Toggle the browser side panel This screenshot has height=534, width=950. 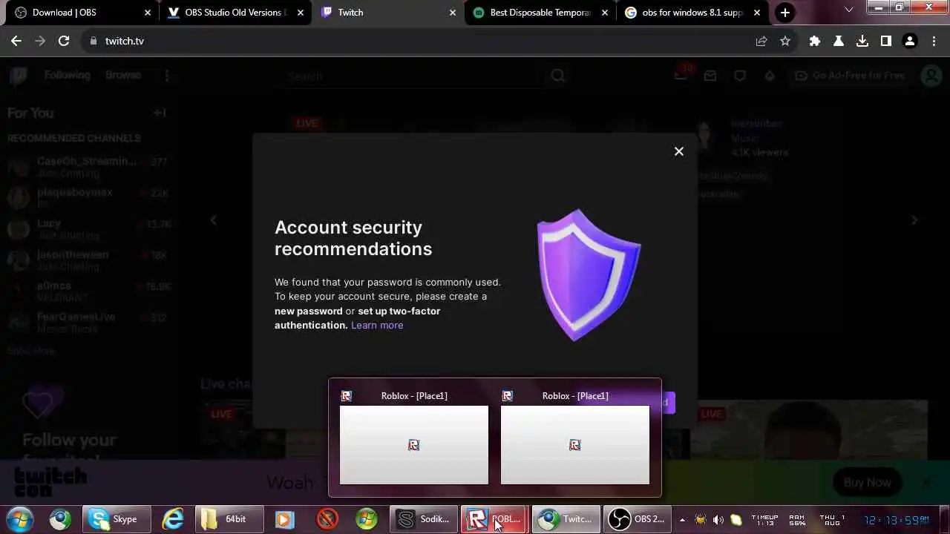[885, 41]
